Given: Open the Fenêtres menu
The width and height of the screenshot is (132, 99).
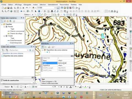Looking at the screenshot, I should [74, 5].
